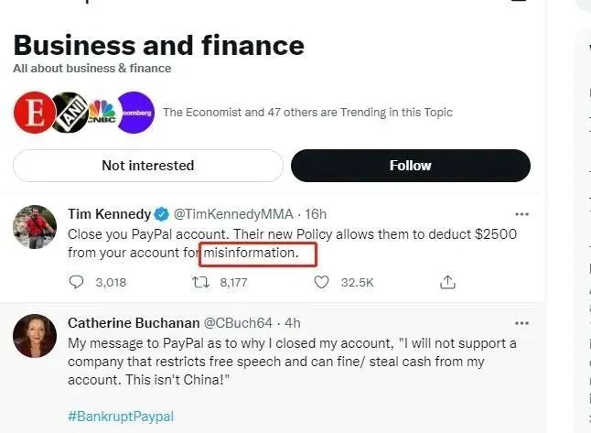
Task: Open Tim Kennedy's profile picture
Action: pos(35,227)
